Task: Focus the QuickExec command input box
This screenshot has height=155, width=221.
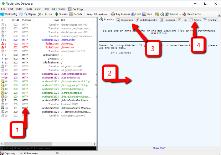Action: click(48, 148)
